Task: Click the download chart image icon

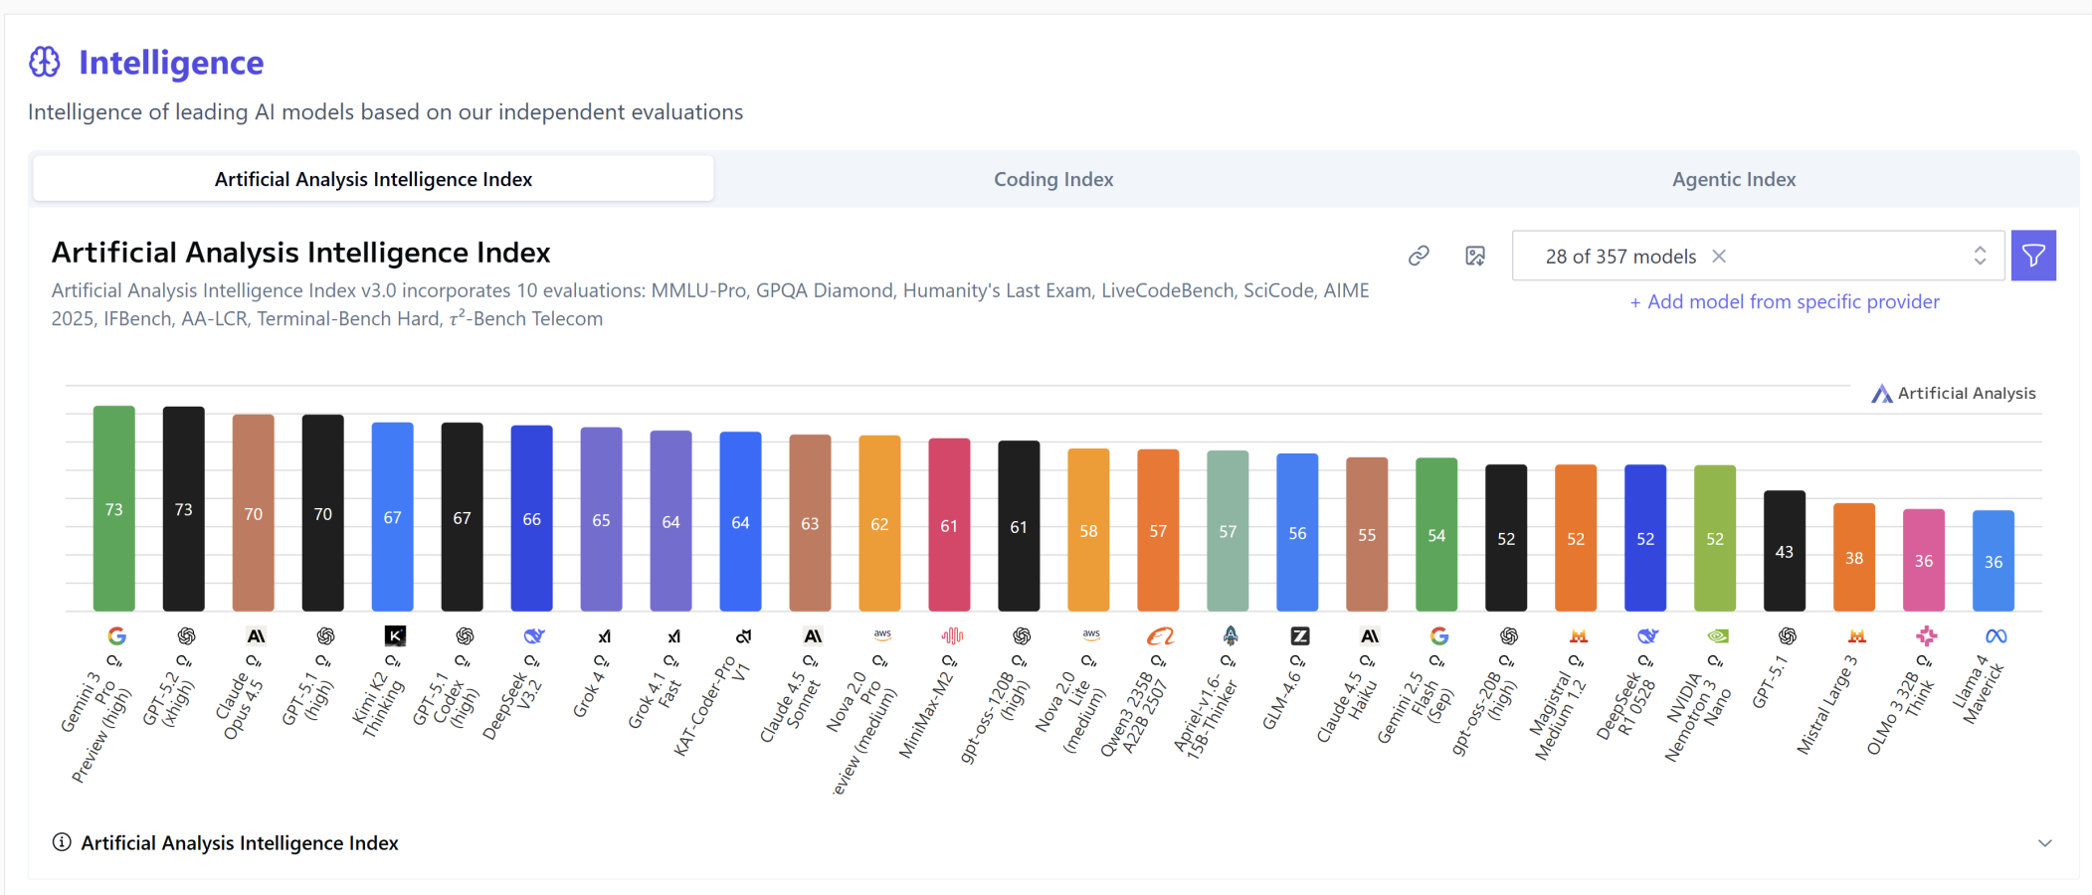Action: 1475,256
